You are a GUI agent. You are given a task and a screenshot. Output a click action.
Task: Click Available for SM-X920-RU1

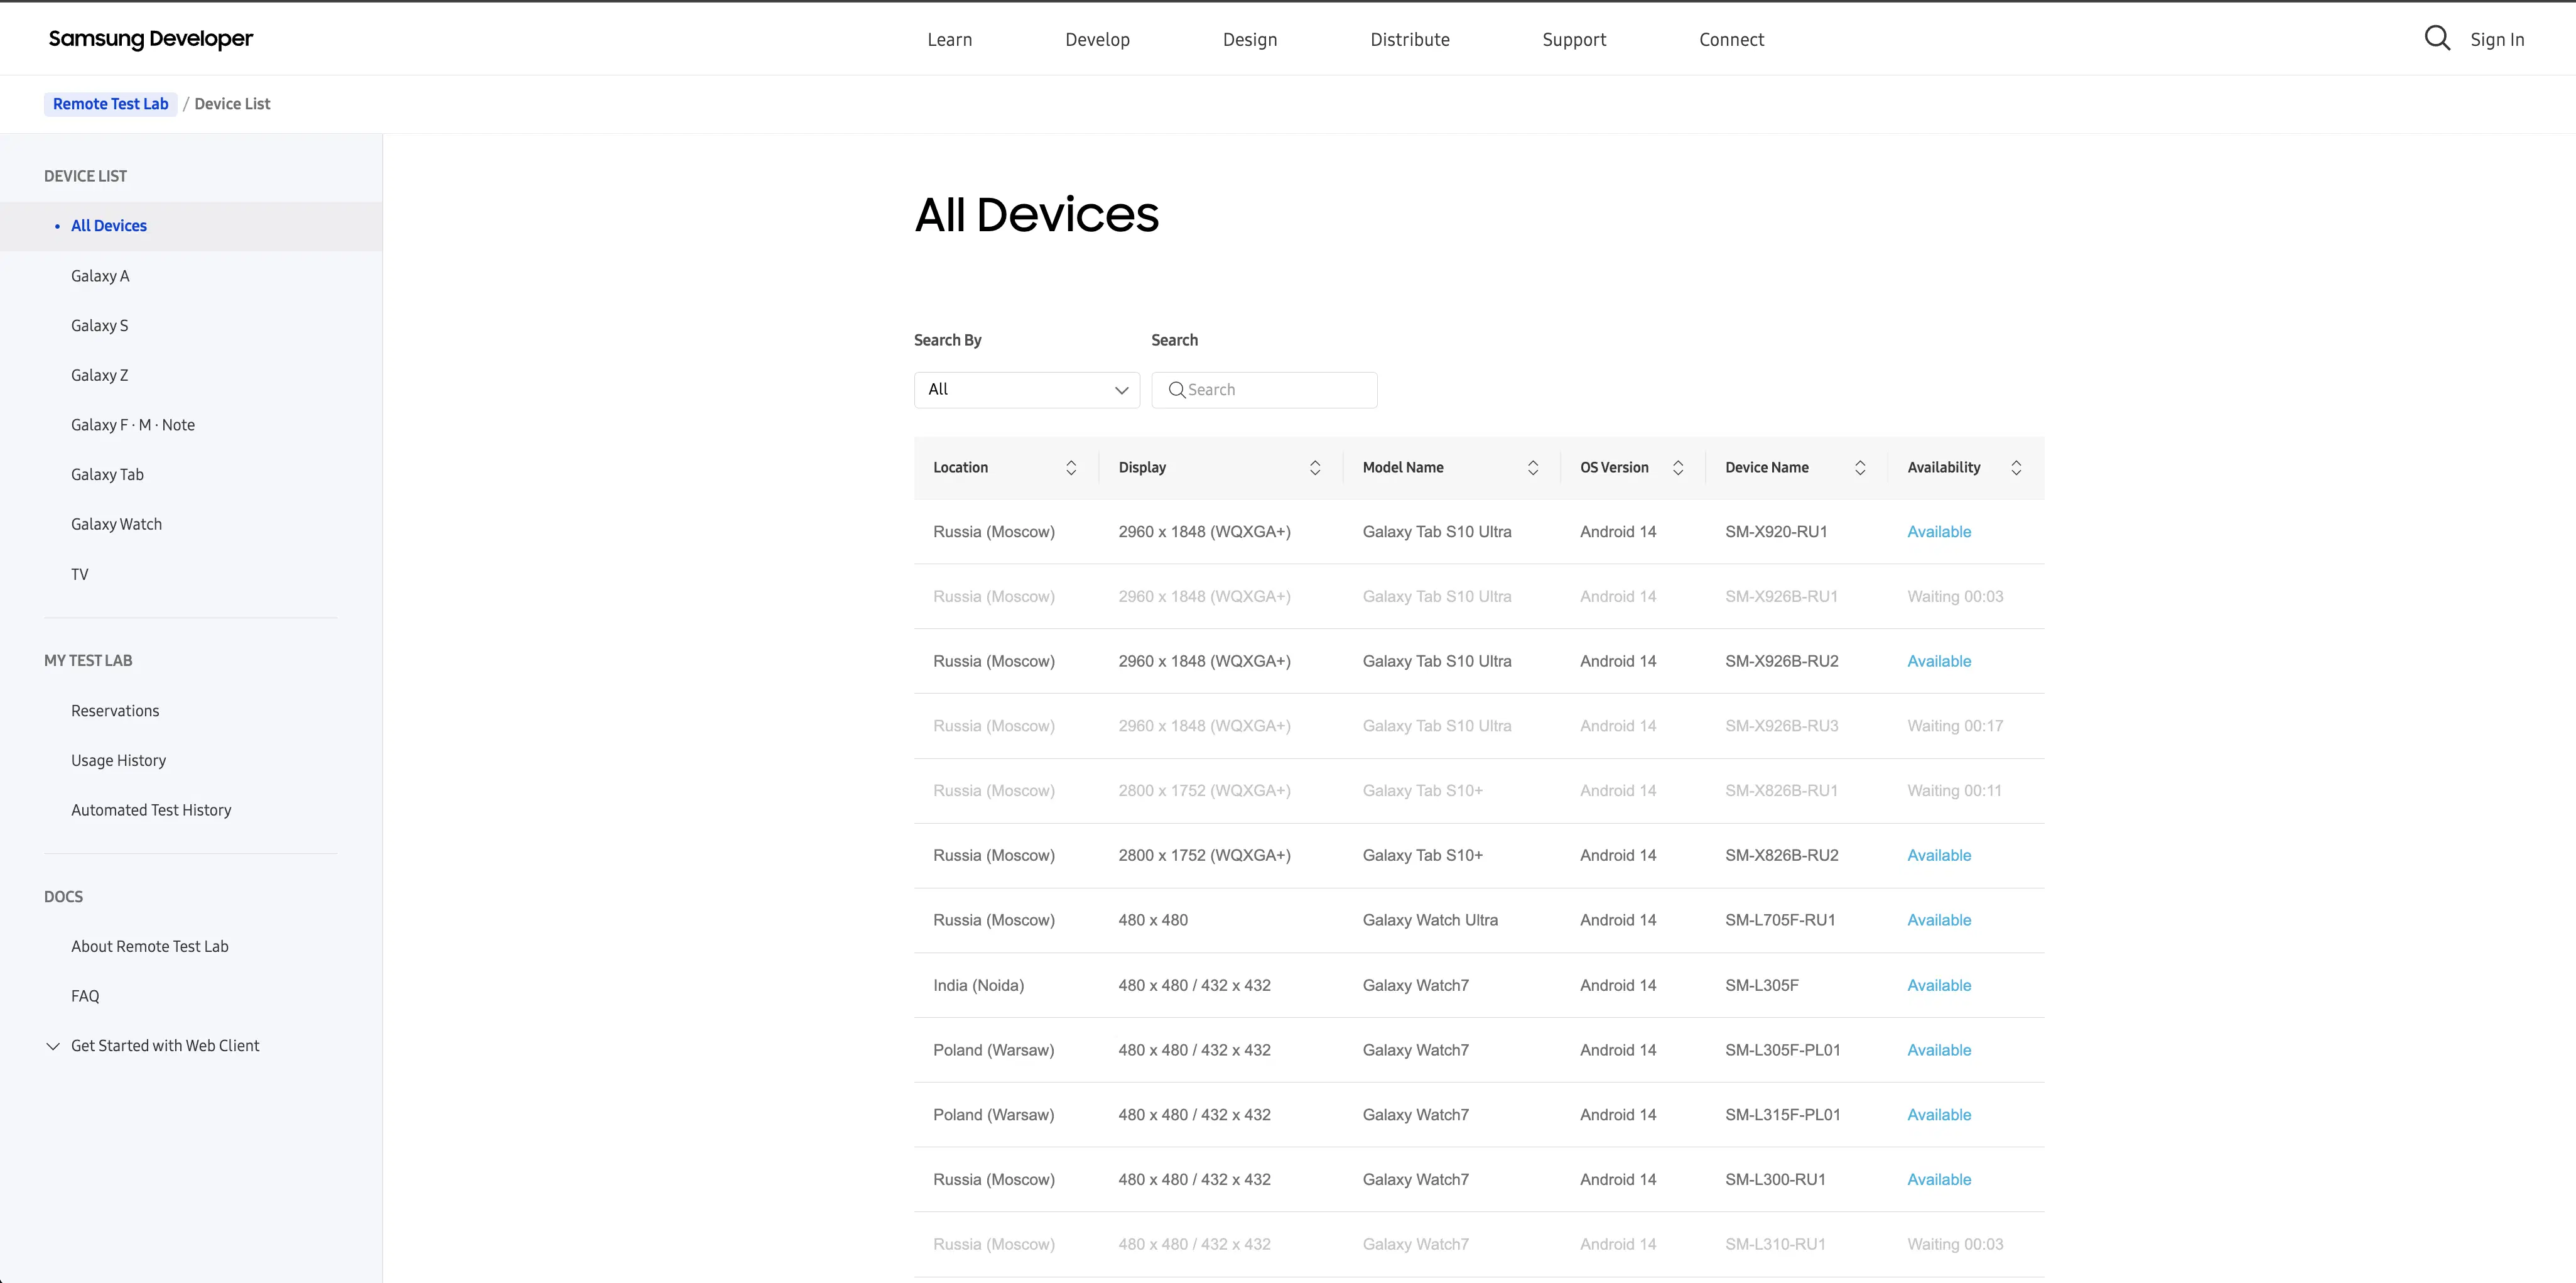point(1938,532)
